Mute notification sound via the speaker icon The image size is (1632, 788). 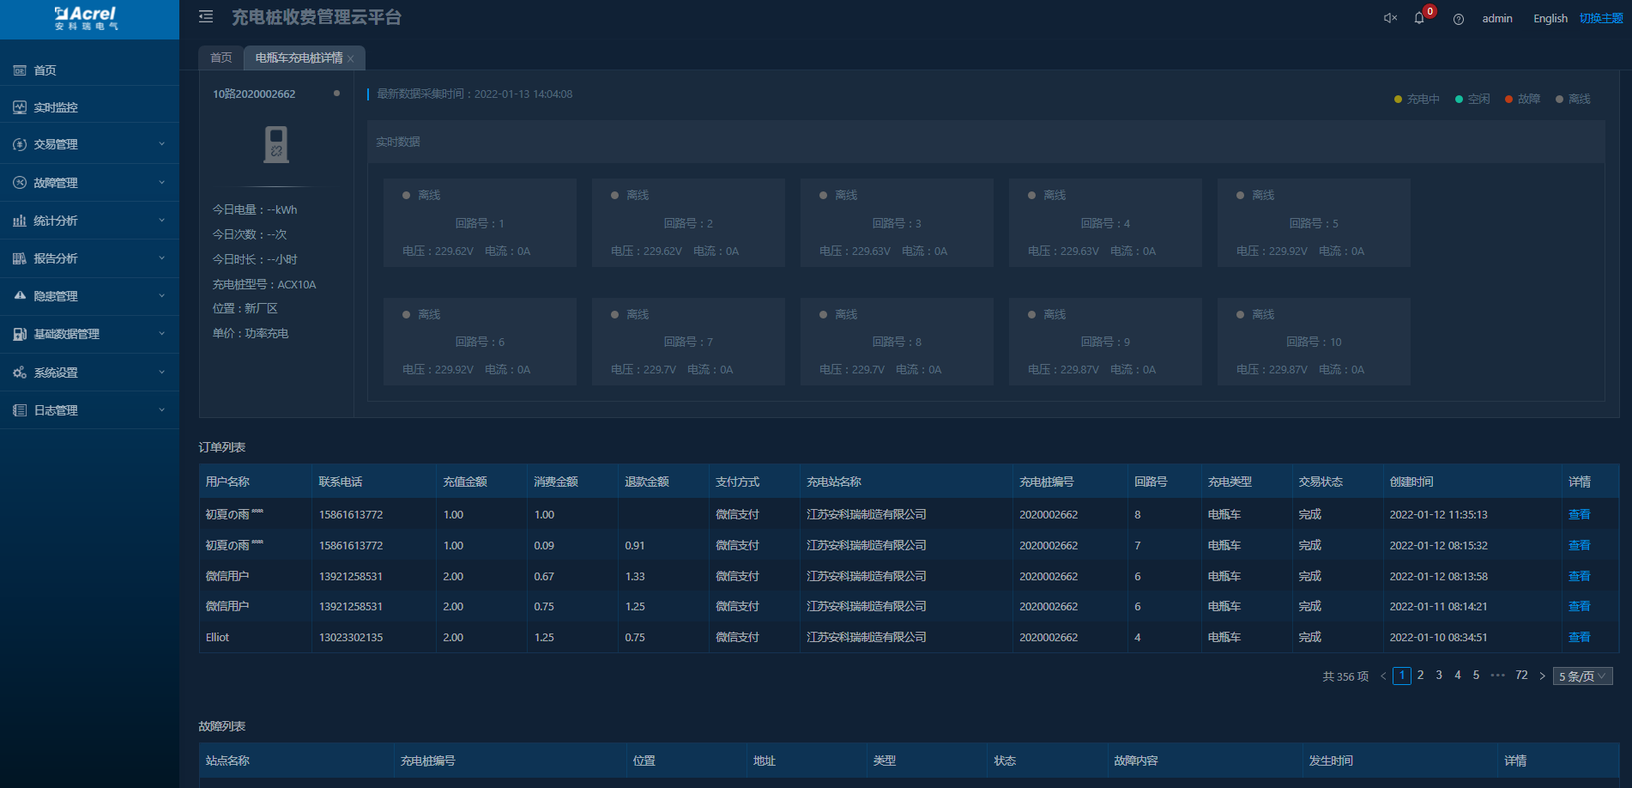click(1390, 18)
